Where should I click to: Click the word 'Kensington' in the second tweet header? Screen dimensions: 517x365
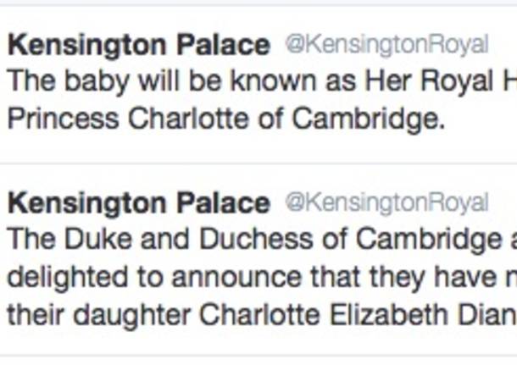[87, 204]
